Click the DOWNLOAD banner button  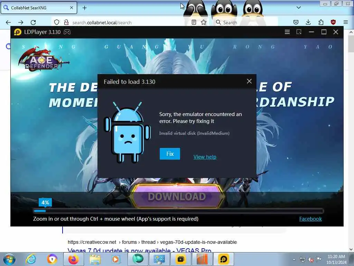pos(177,196)
